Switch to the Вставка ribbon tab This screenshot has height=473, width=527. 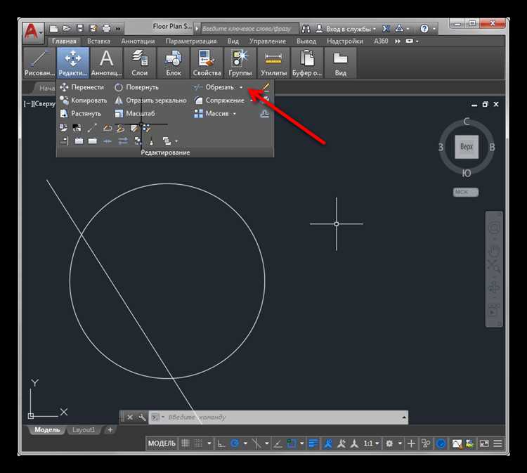coord(98,41)
